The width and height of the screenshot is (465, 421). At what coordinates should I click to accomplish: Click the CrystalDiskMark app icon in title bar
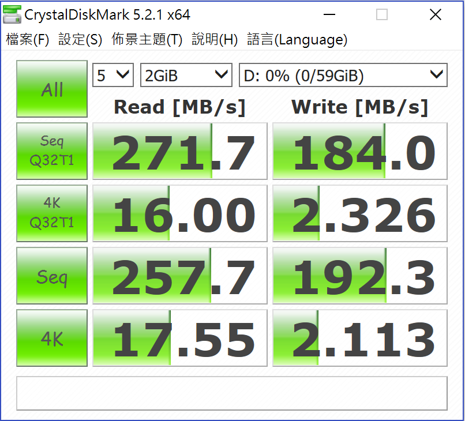(x=12, y=14)
